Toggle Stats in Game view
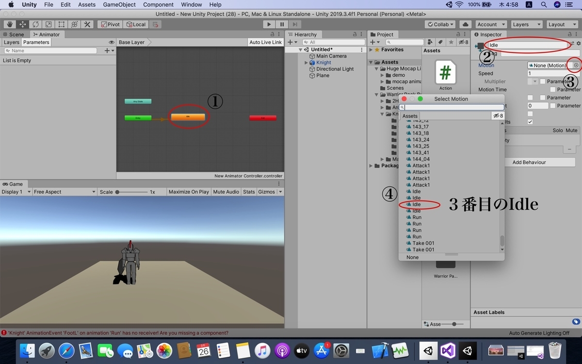Viewport: 582px width, 364px height. [249, 192]
